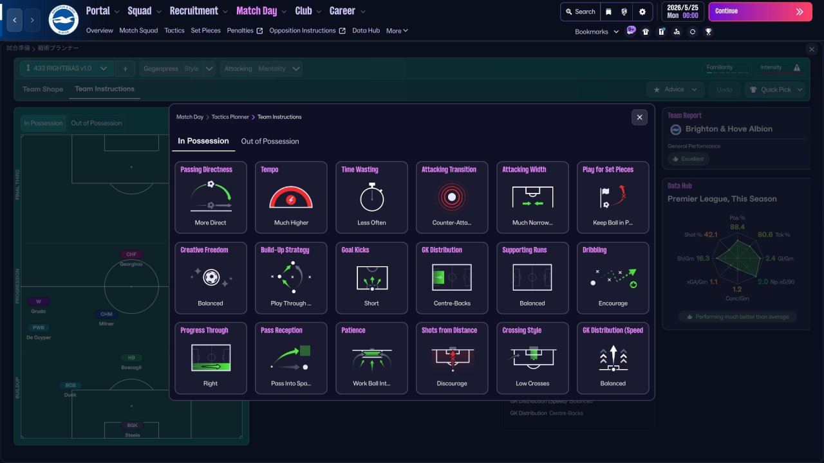This screenshot has height=463, width=824.
Task: Open the Patience instruction card
Action: pyautogui.click(x=371, y=358)
